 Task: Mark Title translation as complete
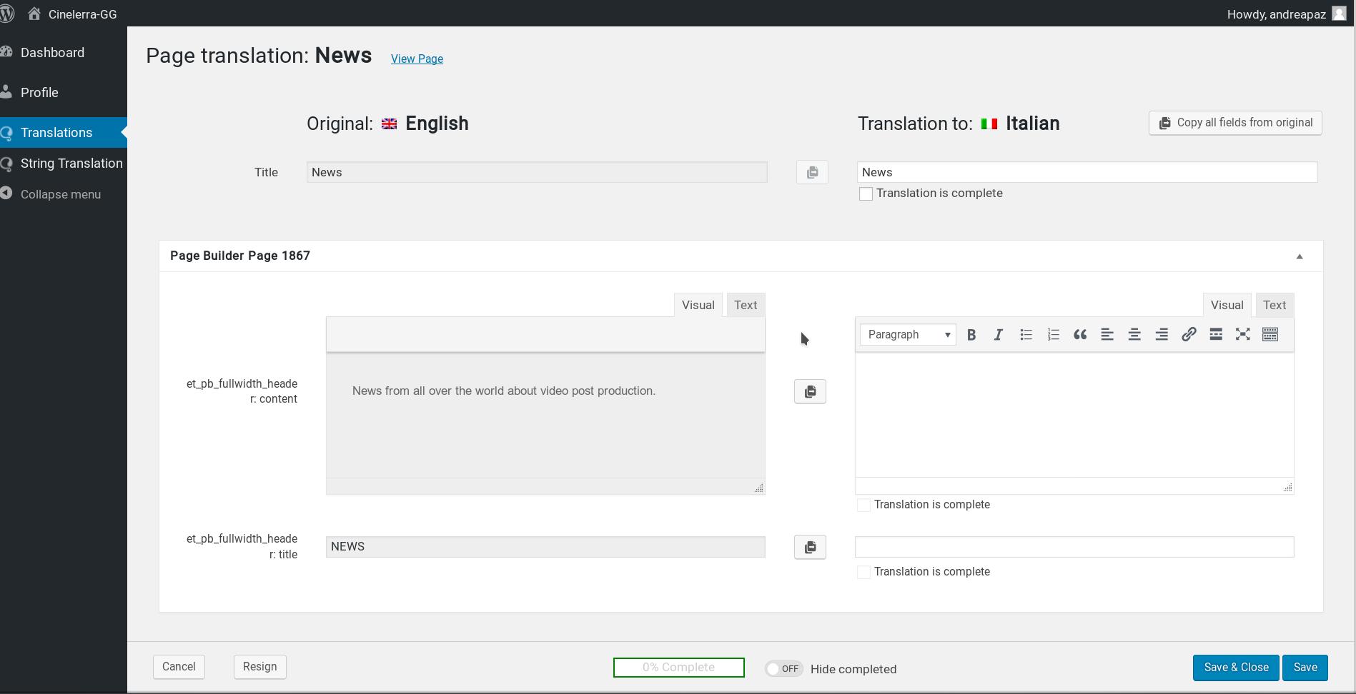[x=866, y=194]
